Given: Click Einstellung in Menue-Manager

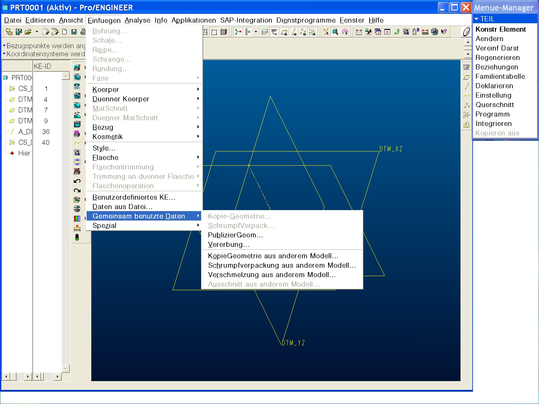Looking at the screenshot, I should pos(494,95).
